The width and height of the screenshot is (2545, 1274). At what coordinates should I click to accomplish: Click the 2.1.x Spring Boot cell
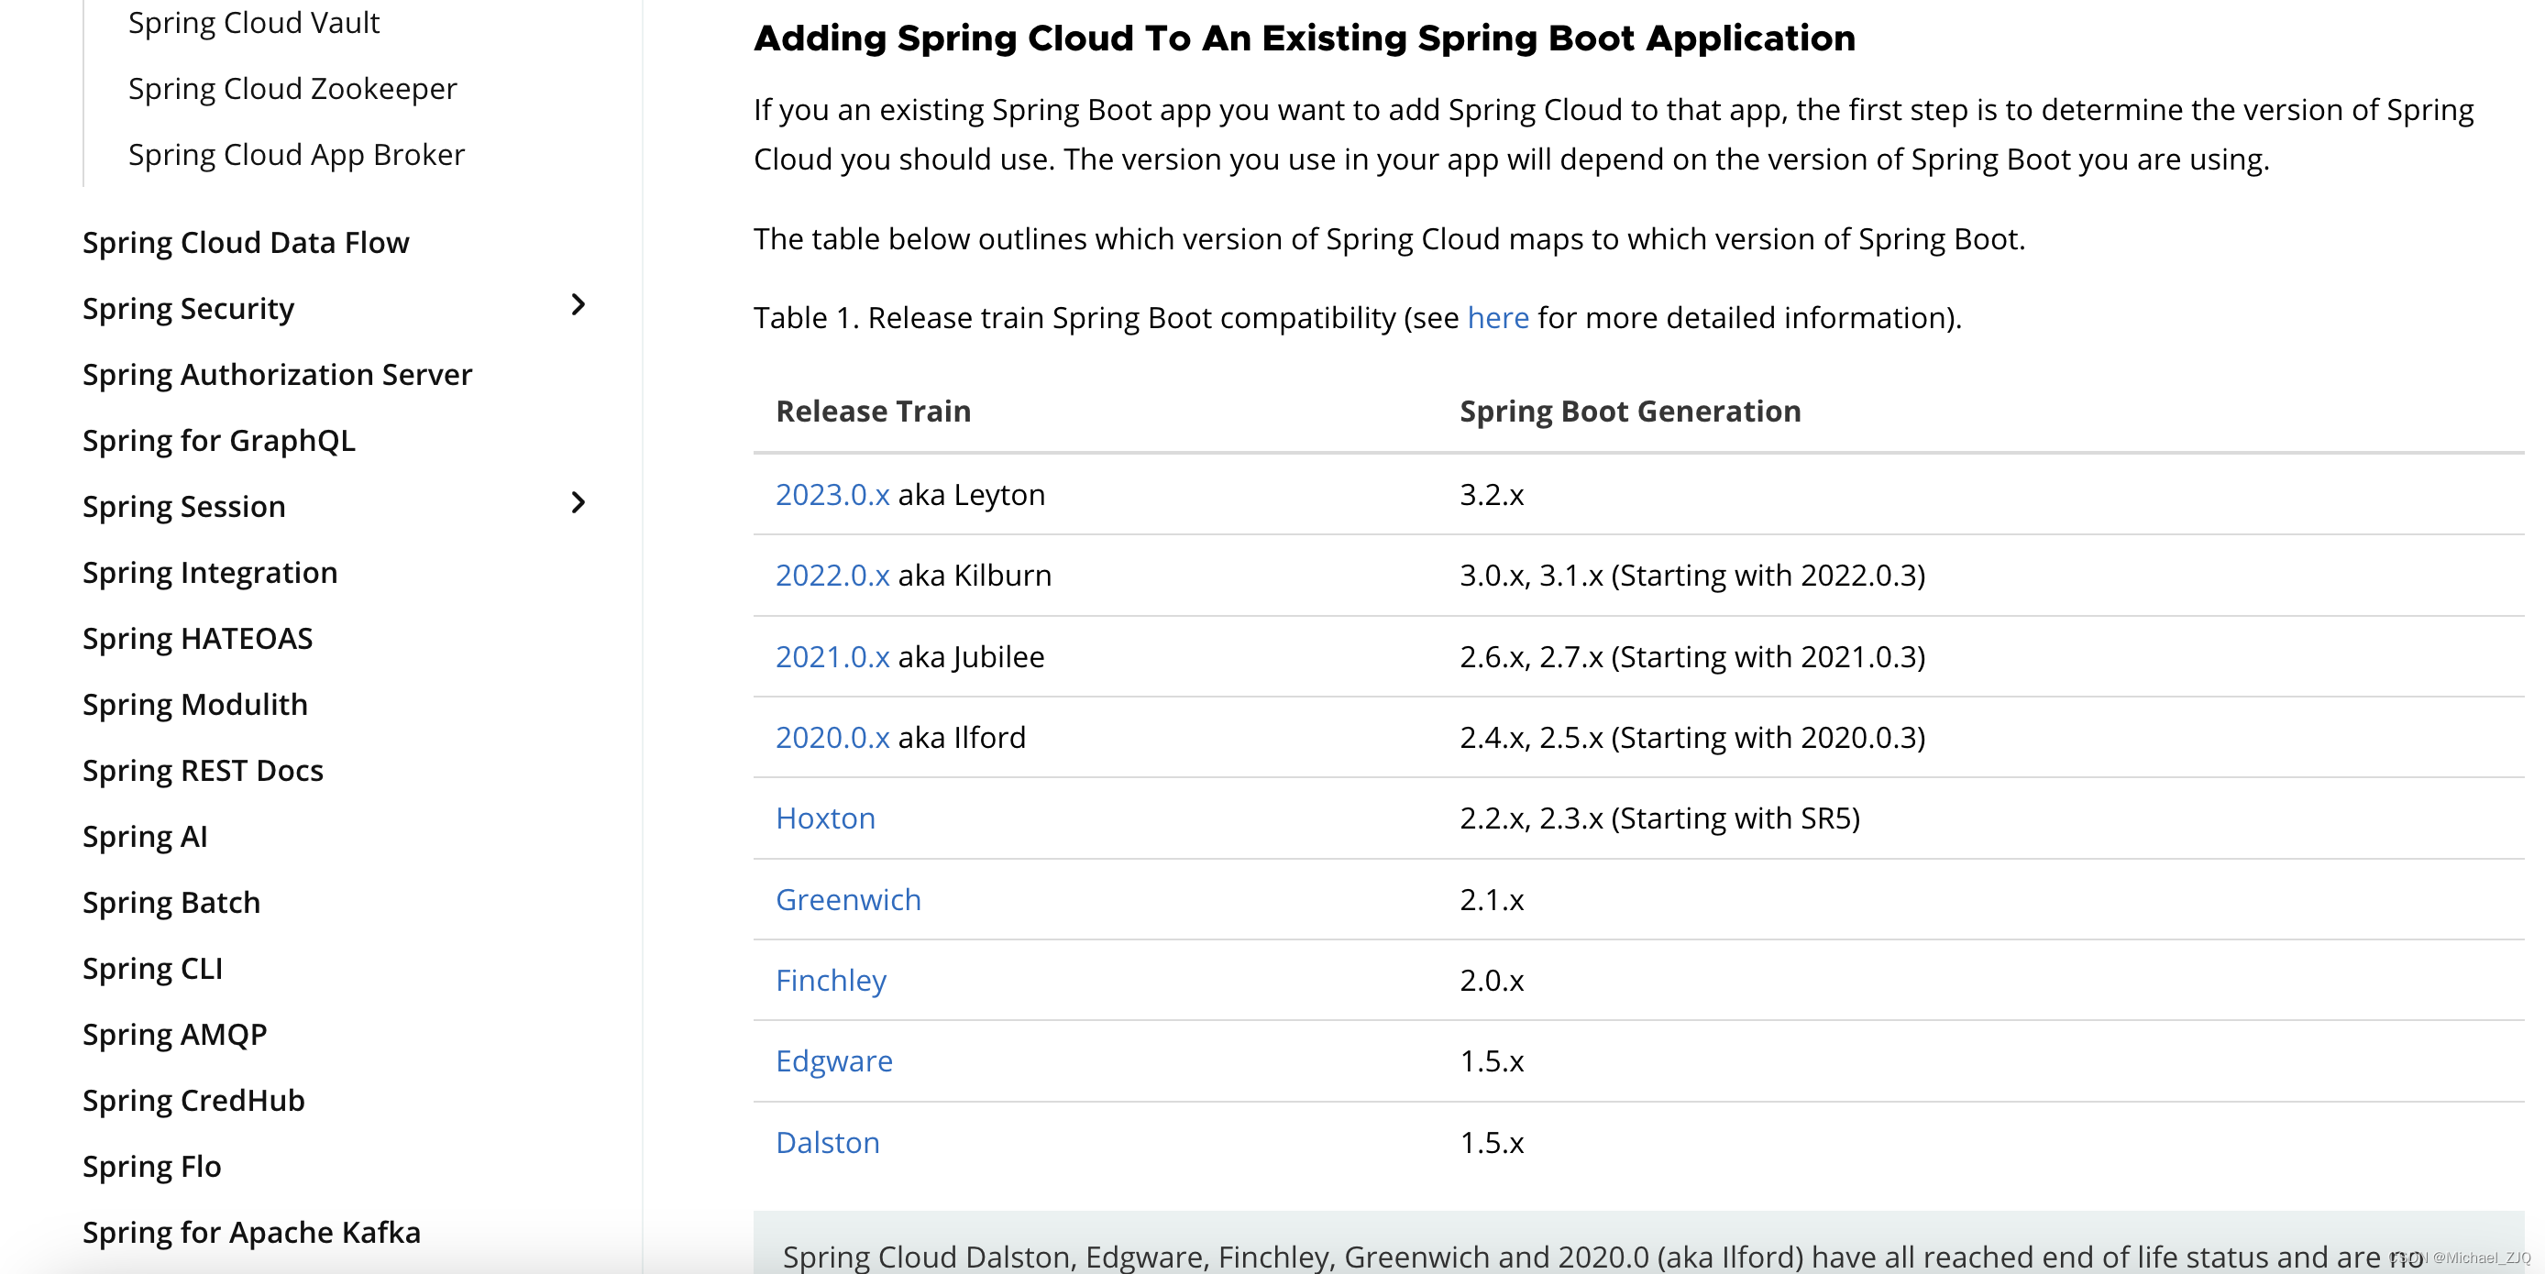click(x=1492, y=900)
